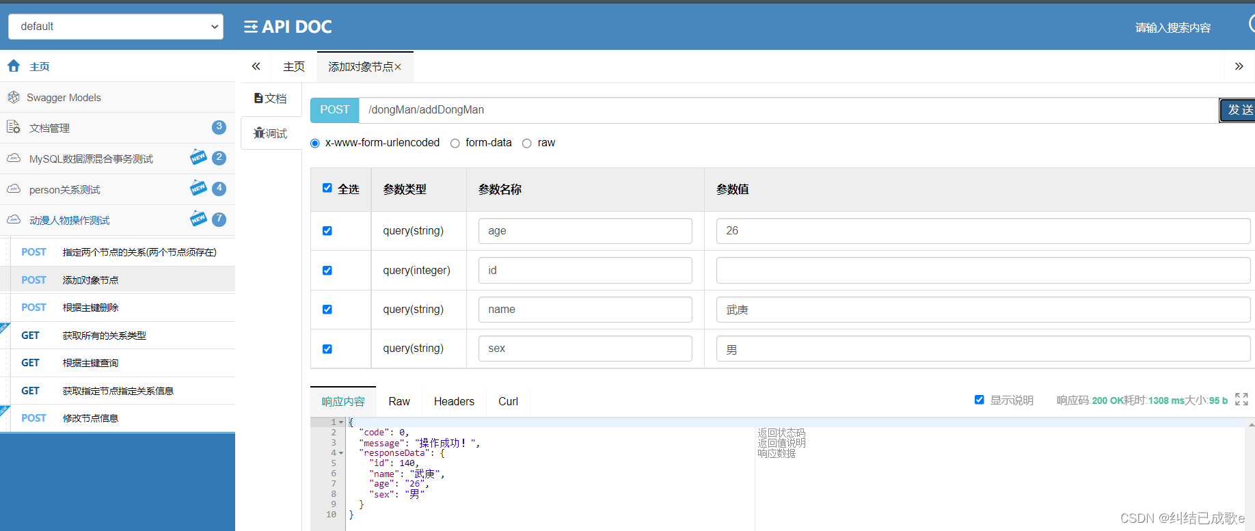The image size is (1255, 531).
Task: Open the 响应内容 response tab
Action: [343, 401]
